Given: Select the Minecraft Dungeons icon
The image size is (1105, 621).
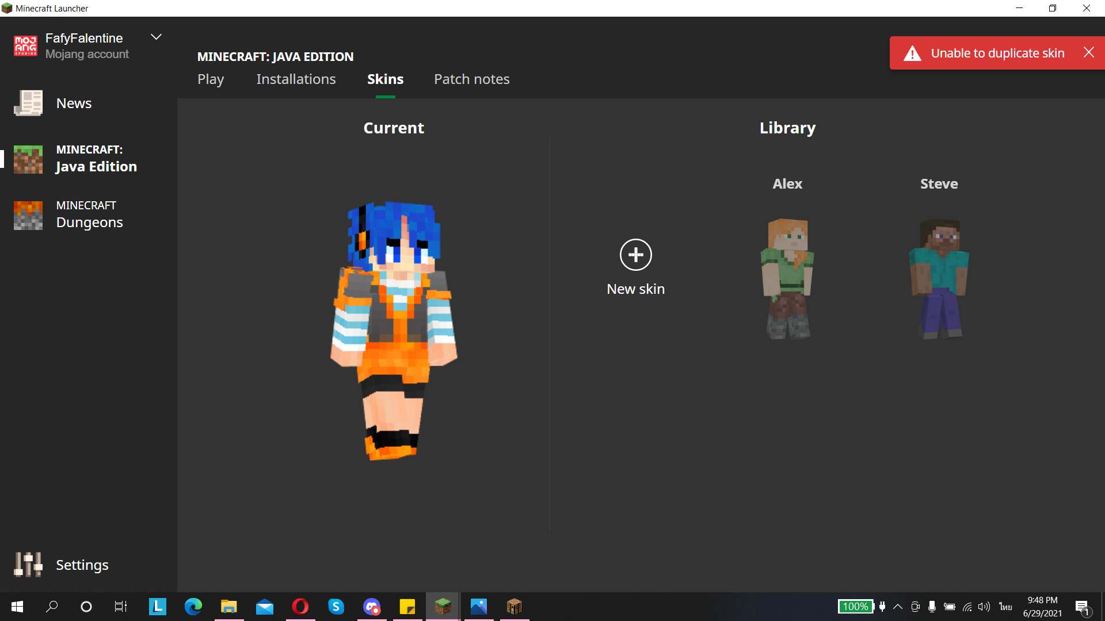Looking at the screenshot, I should click(28, 215).
